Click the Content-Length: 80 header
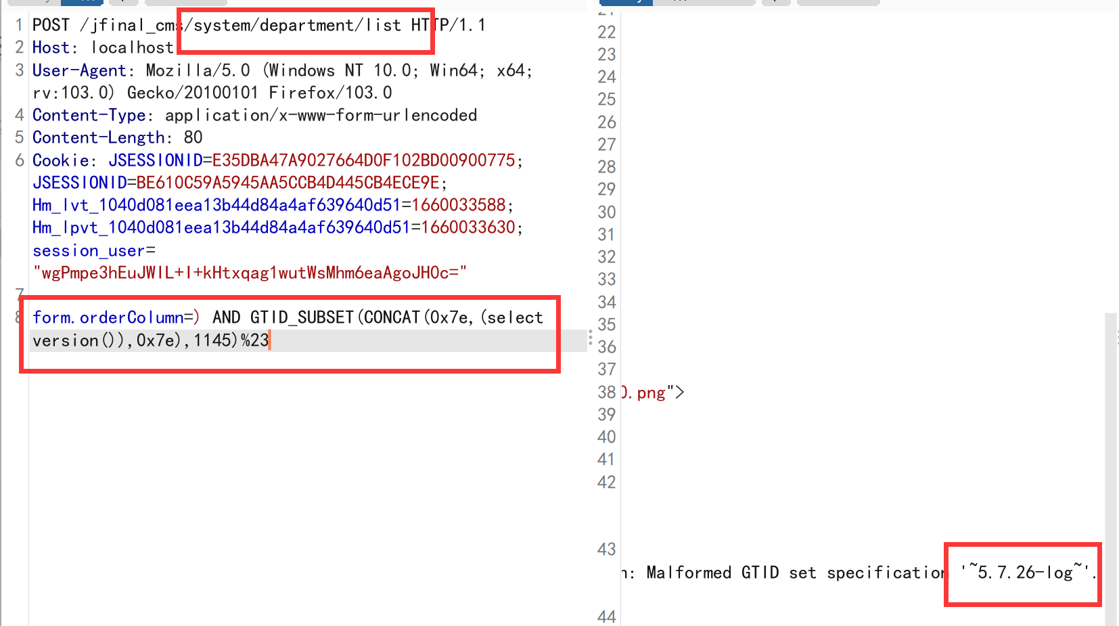The height and width of the screenshot is (626, 1119). tap(117, 138)
